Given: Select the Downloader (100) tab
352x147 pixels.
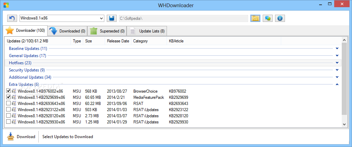Looking at the screenshot, I should [25, 30].
